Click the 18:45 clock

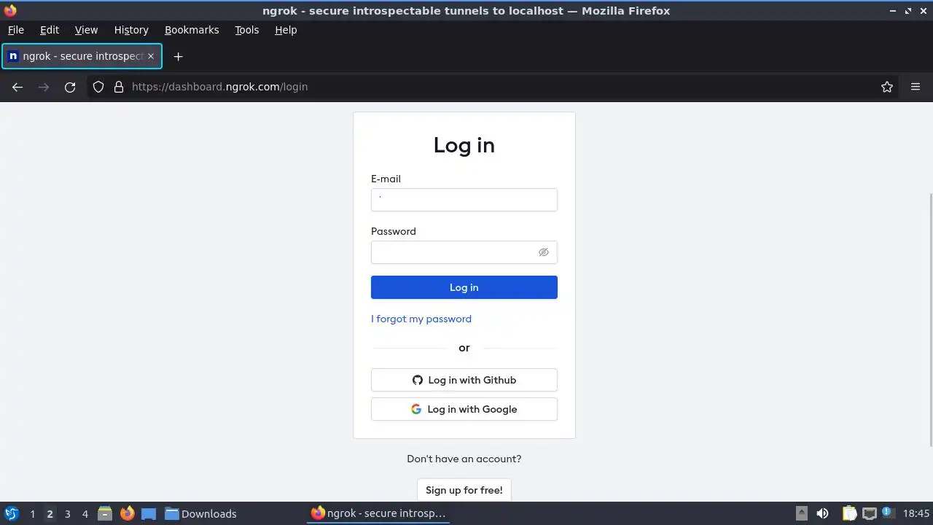(x=916, y=513)
